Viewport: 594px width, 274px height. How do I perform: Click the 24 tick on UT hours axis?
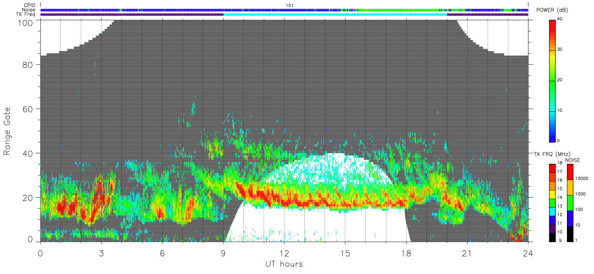click(528, 253)
